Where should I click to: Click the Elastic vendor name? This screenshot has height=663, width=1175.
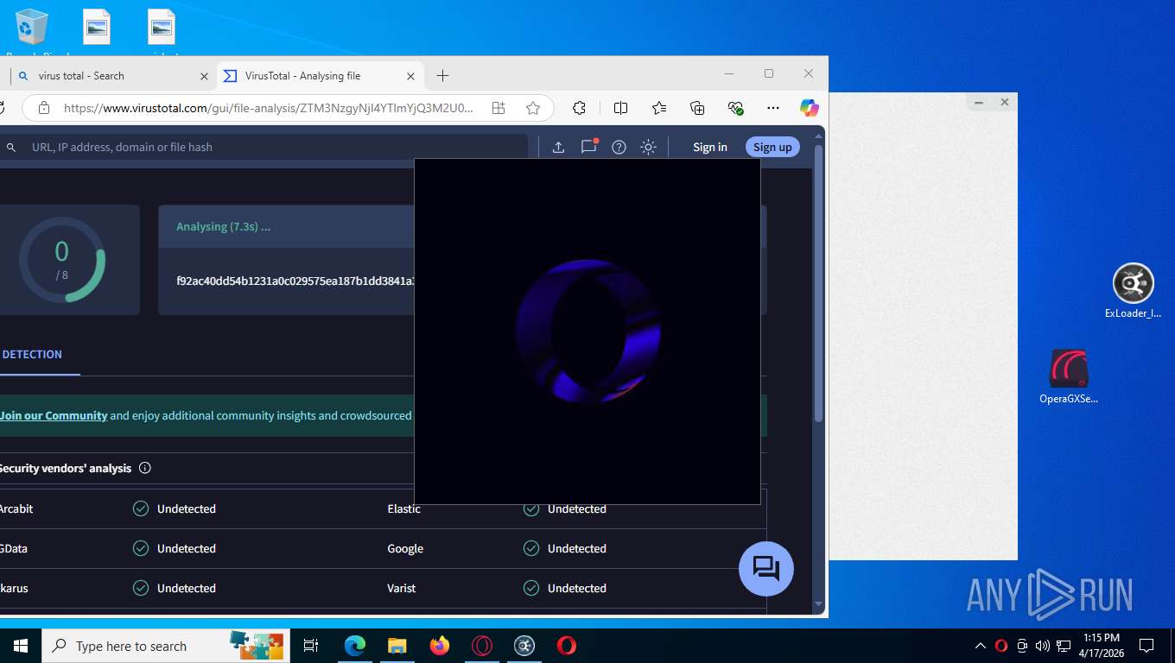point(404,508)
